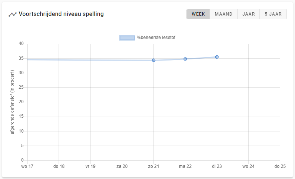Viewport: 295px width, 179px height.
Task: Select the data point above ma 22
Action: tap(185, 59)
